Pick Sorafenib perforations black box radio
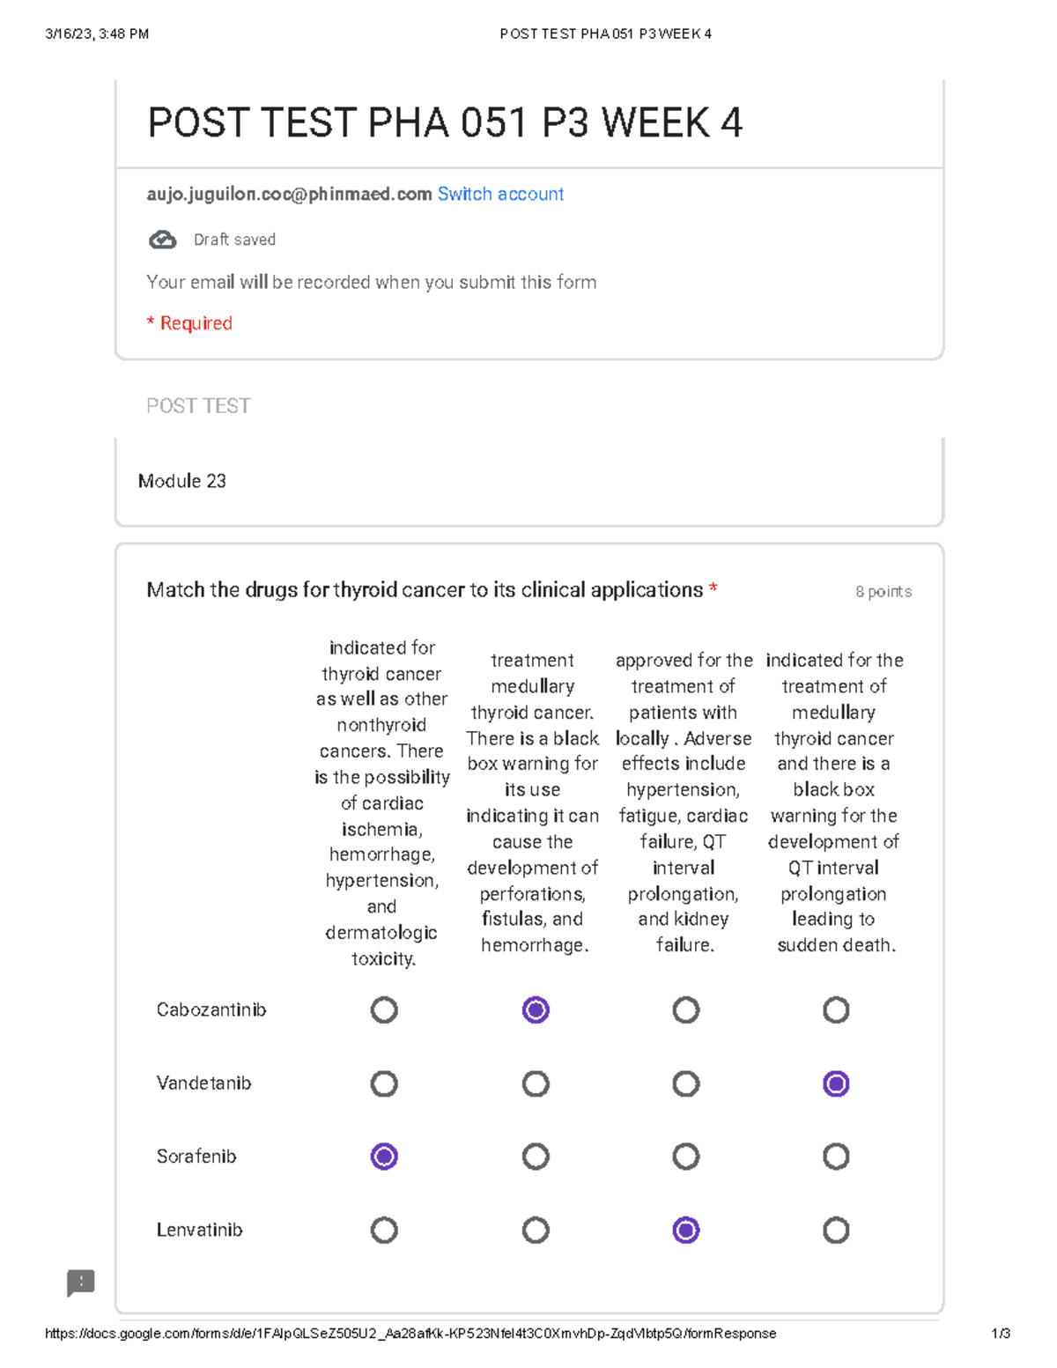This screenshot has height=1368, width=1057. (536, 1157)
